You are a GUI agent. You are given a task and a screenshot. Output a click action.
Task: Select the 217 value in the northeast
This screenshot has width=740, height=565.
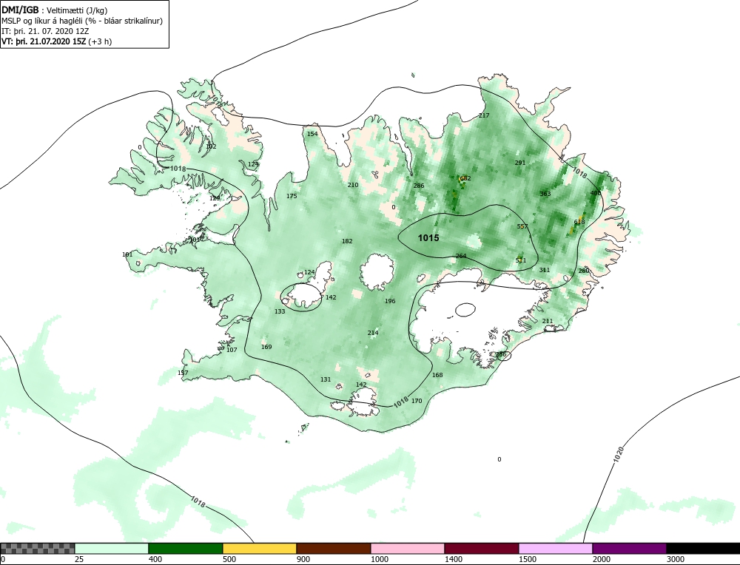pyautogui.click(x=484, y=115)
